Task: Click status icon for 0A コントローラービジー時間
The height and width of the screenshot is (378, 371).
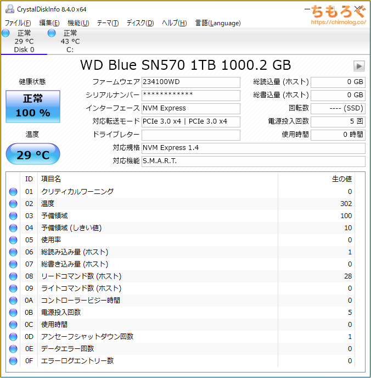Action: click(x=13, y=301)
